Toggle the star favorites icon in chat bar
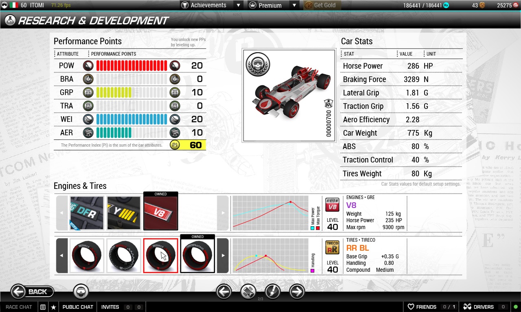Image resolution: width=521 pixels, height=312 pixels. click(x=53, y=307)
